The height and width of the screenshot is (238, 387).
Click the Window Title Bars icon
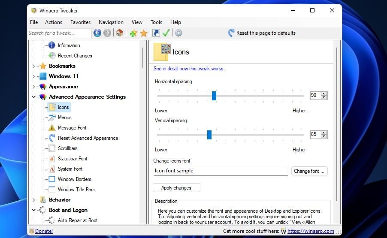52,190
